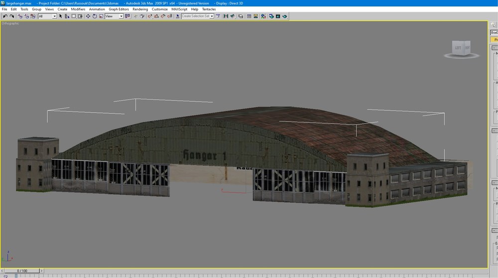Screen dimensions: 498x278
Task: Open the View coordinate system dropdown
Action: tap(114, 16)
